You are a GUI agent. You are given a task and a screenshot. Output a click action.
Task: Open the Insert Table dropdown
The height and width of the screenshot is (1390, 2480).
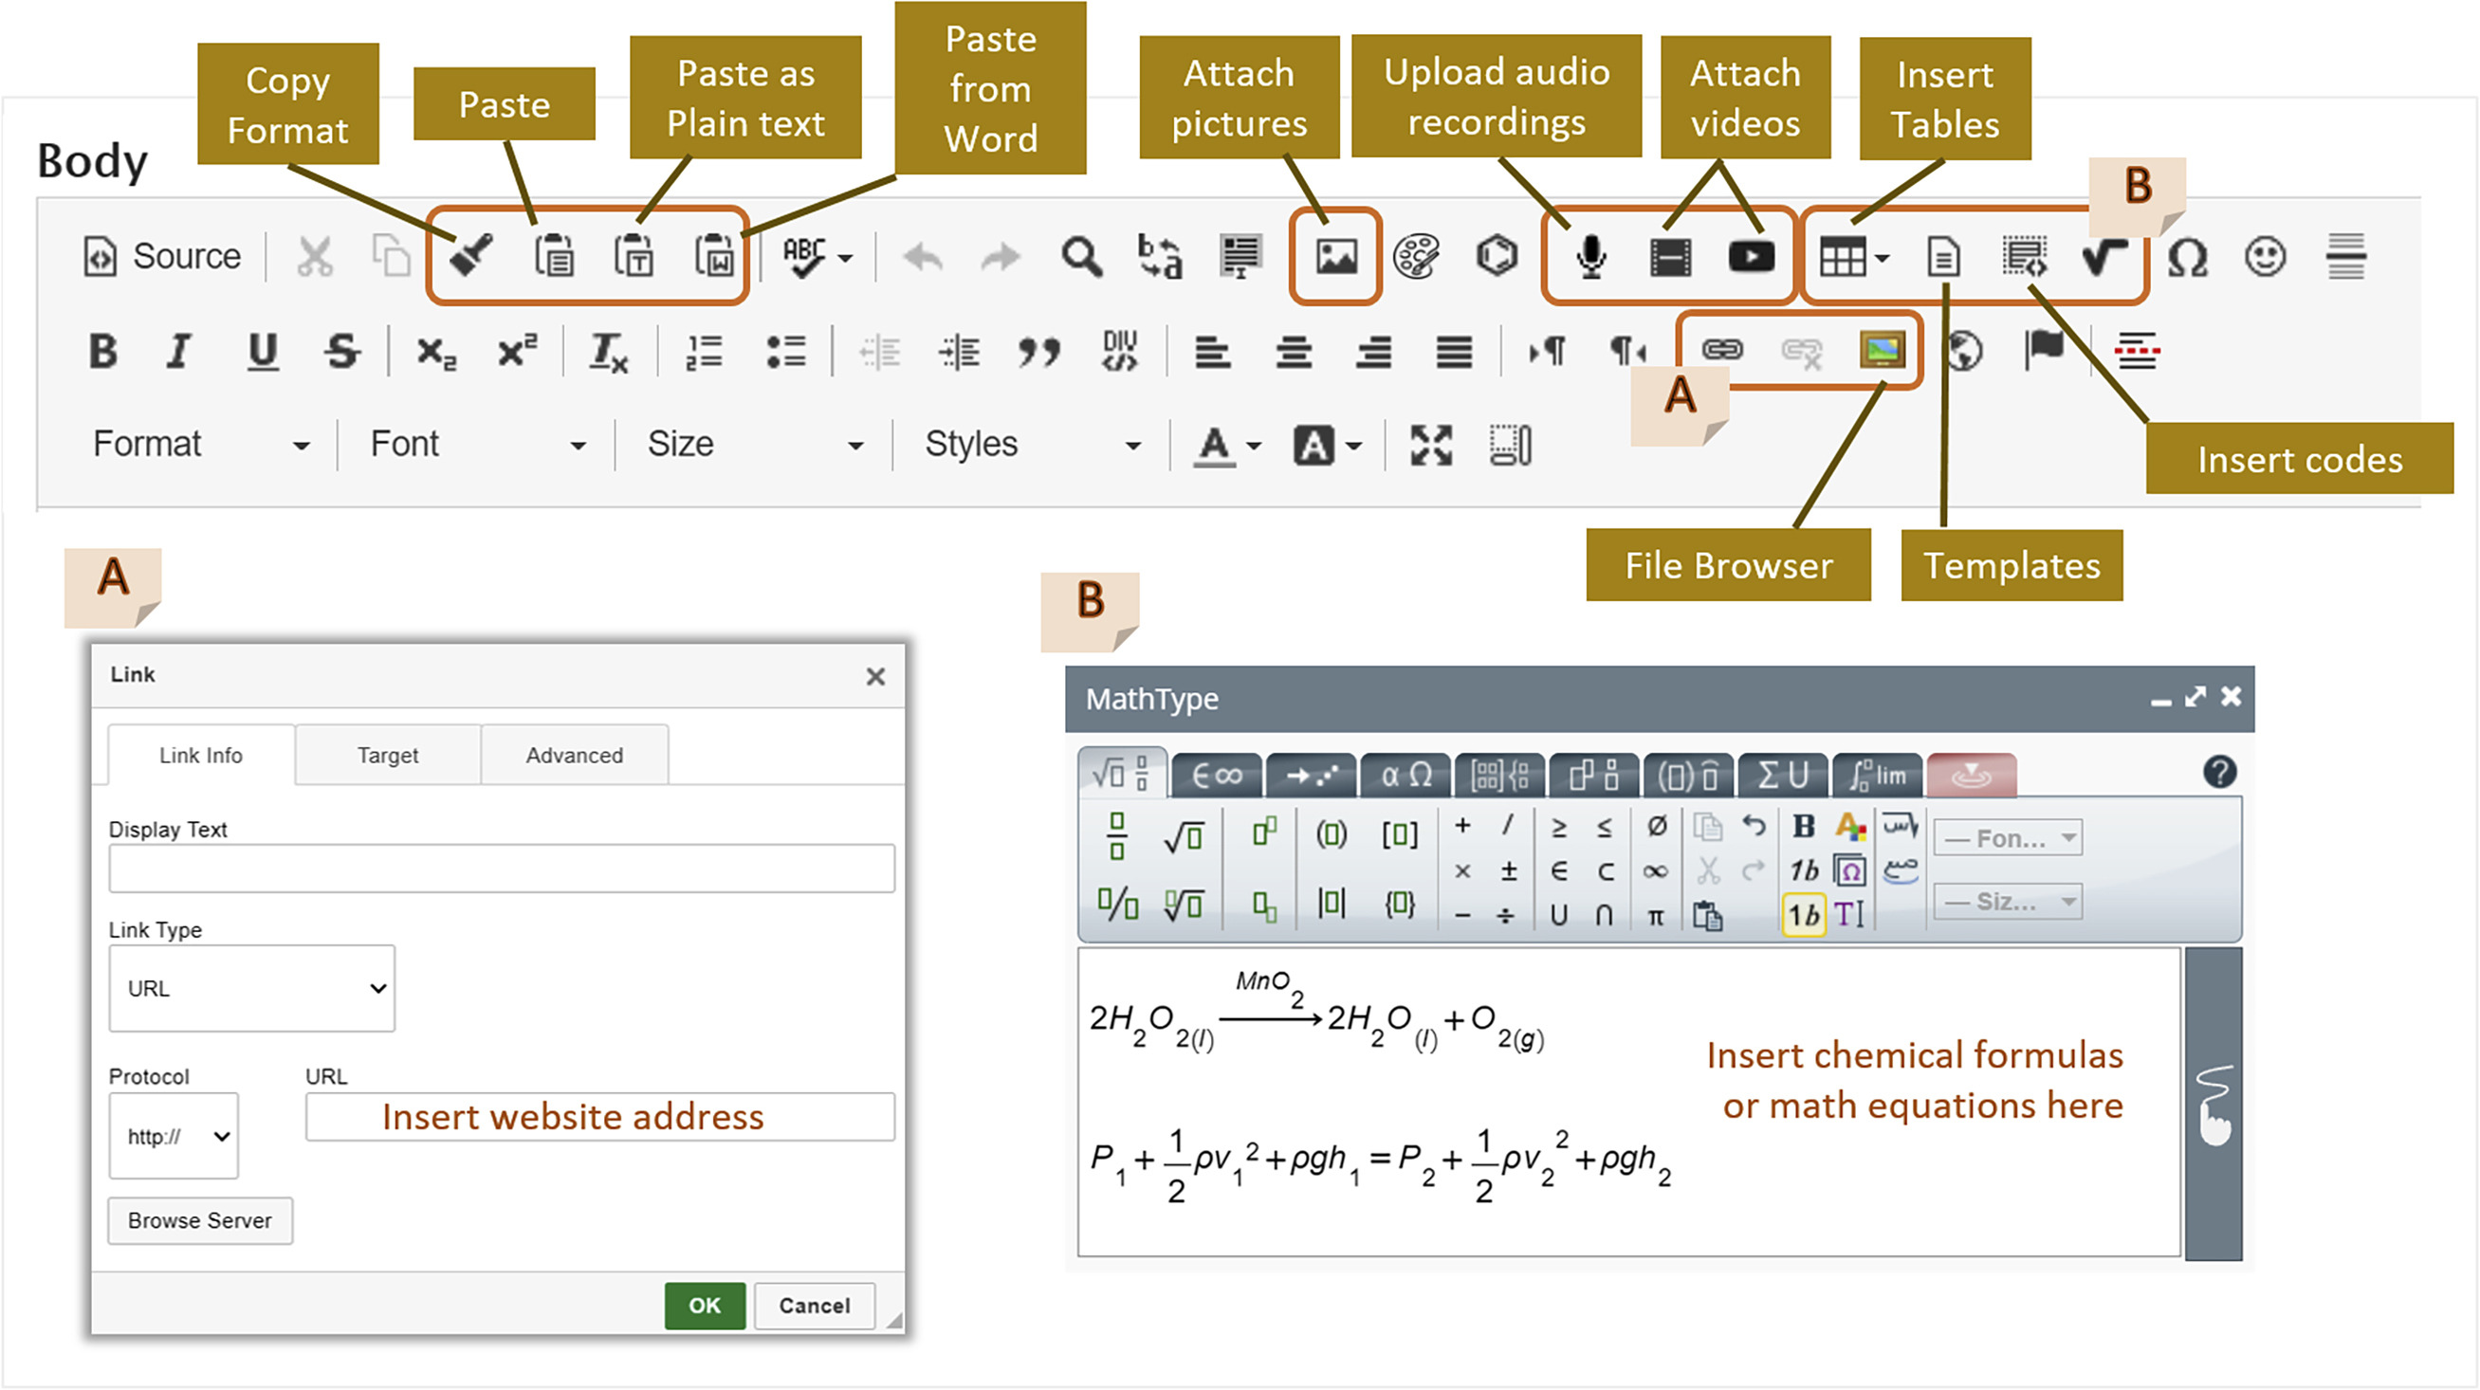click(1853, 257)
